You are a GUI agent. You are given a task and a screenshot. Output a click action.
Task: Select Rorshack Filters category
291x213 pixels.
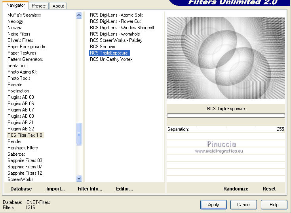coord(23,148)
